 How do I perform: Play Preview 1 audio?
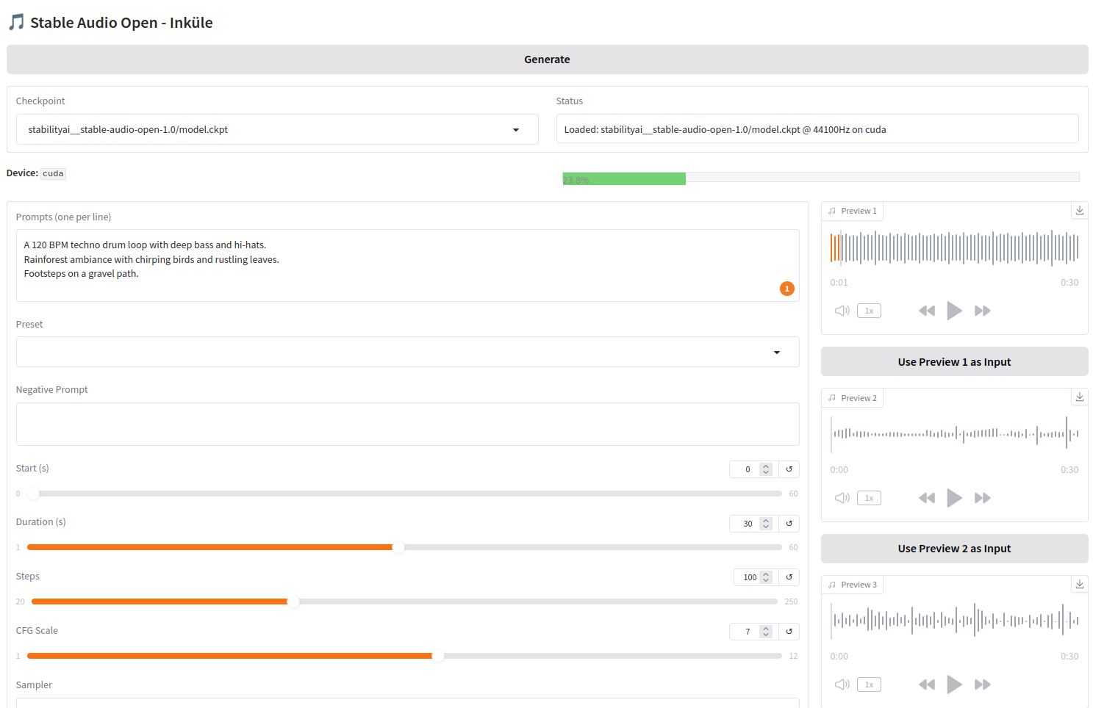point(954,311)
